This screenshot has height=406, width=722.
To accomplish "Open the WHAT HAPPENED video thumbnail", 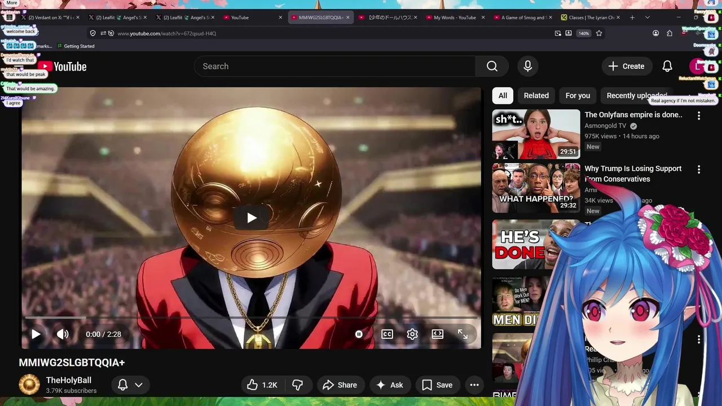I will [536, 188].
